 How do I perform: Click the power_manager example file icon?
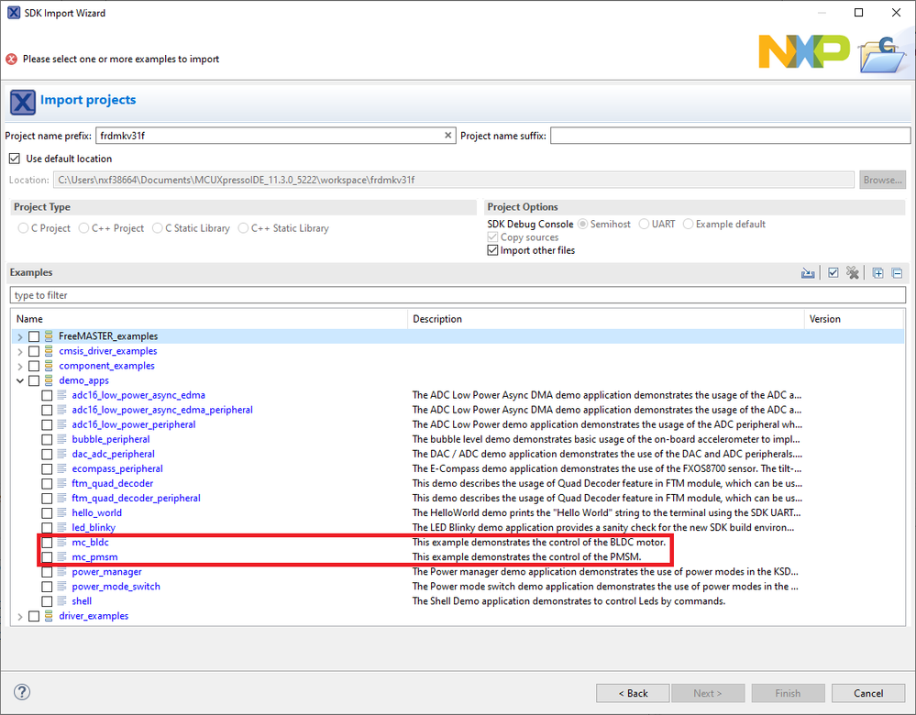click(62, 572)
